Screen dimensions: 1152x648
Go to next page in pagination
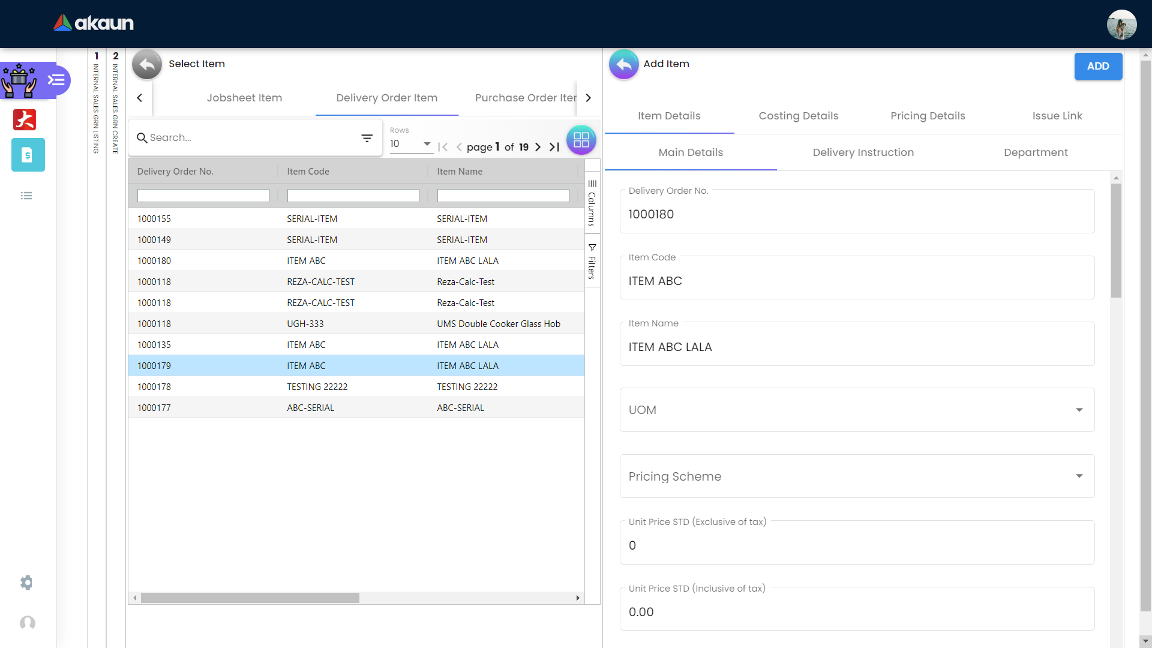click(x=538, y=147)
